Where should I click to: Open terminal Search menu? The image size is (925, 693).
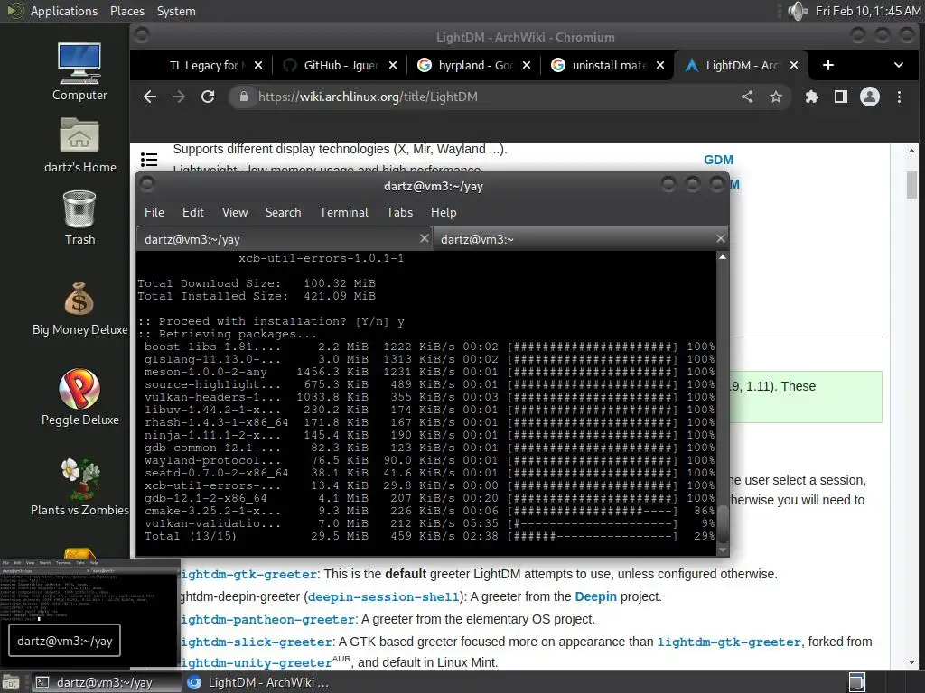pyautogui.click(x=283, y=212)
